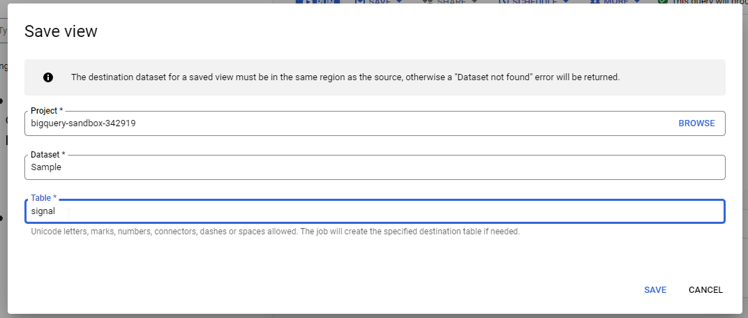748x318 pixels.
Task: Click the info icon in the region notice
Action: tap(48, 77)
